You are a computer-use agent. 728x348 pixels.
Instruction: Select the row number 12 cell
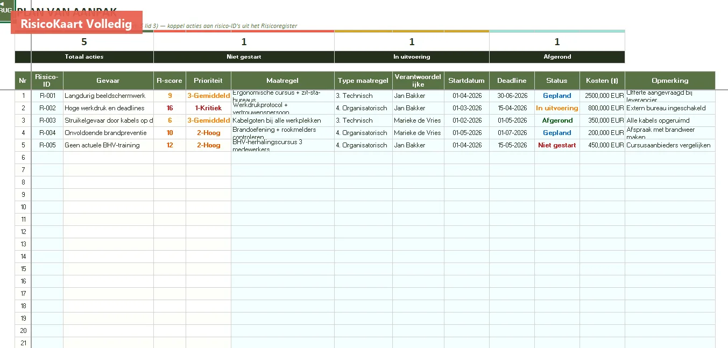click(x=23, y=232)
